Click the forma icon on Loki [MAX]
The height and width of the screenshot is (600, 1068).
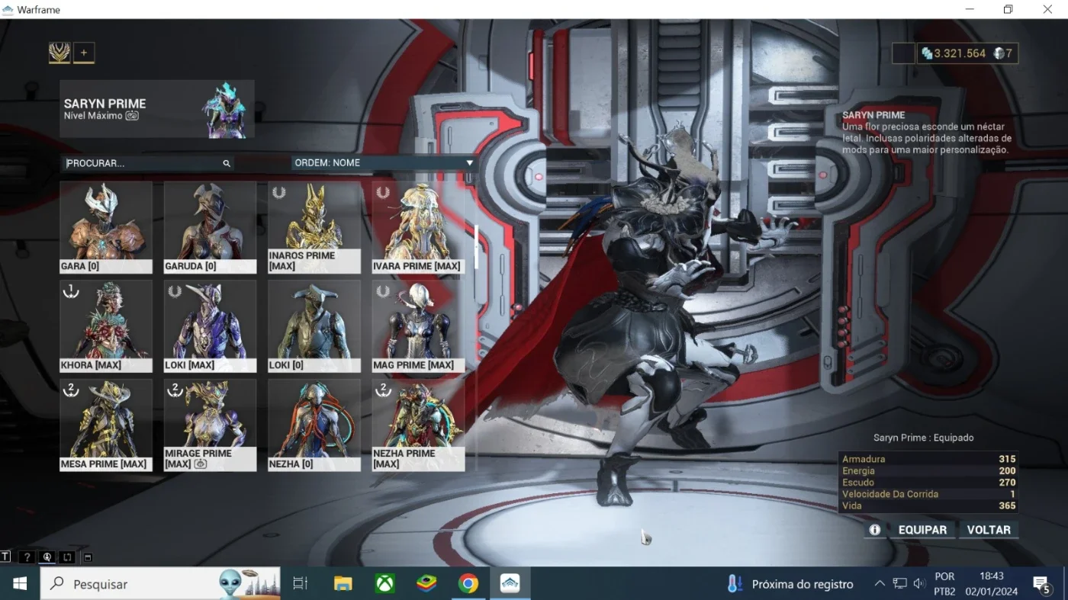coord(175,291)
